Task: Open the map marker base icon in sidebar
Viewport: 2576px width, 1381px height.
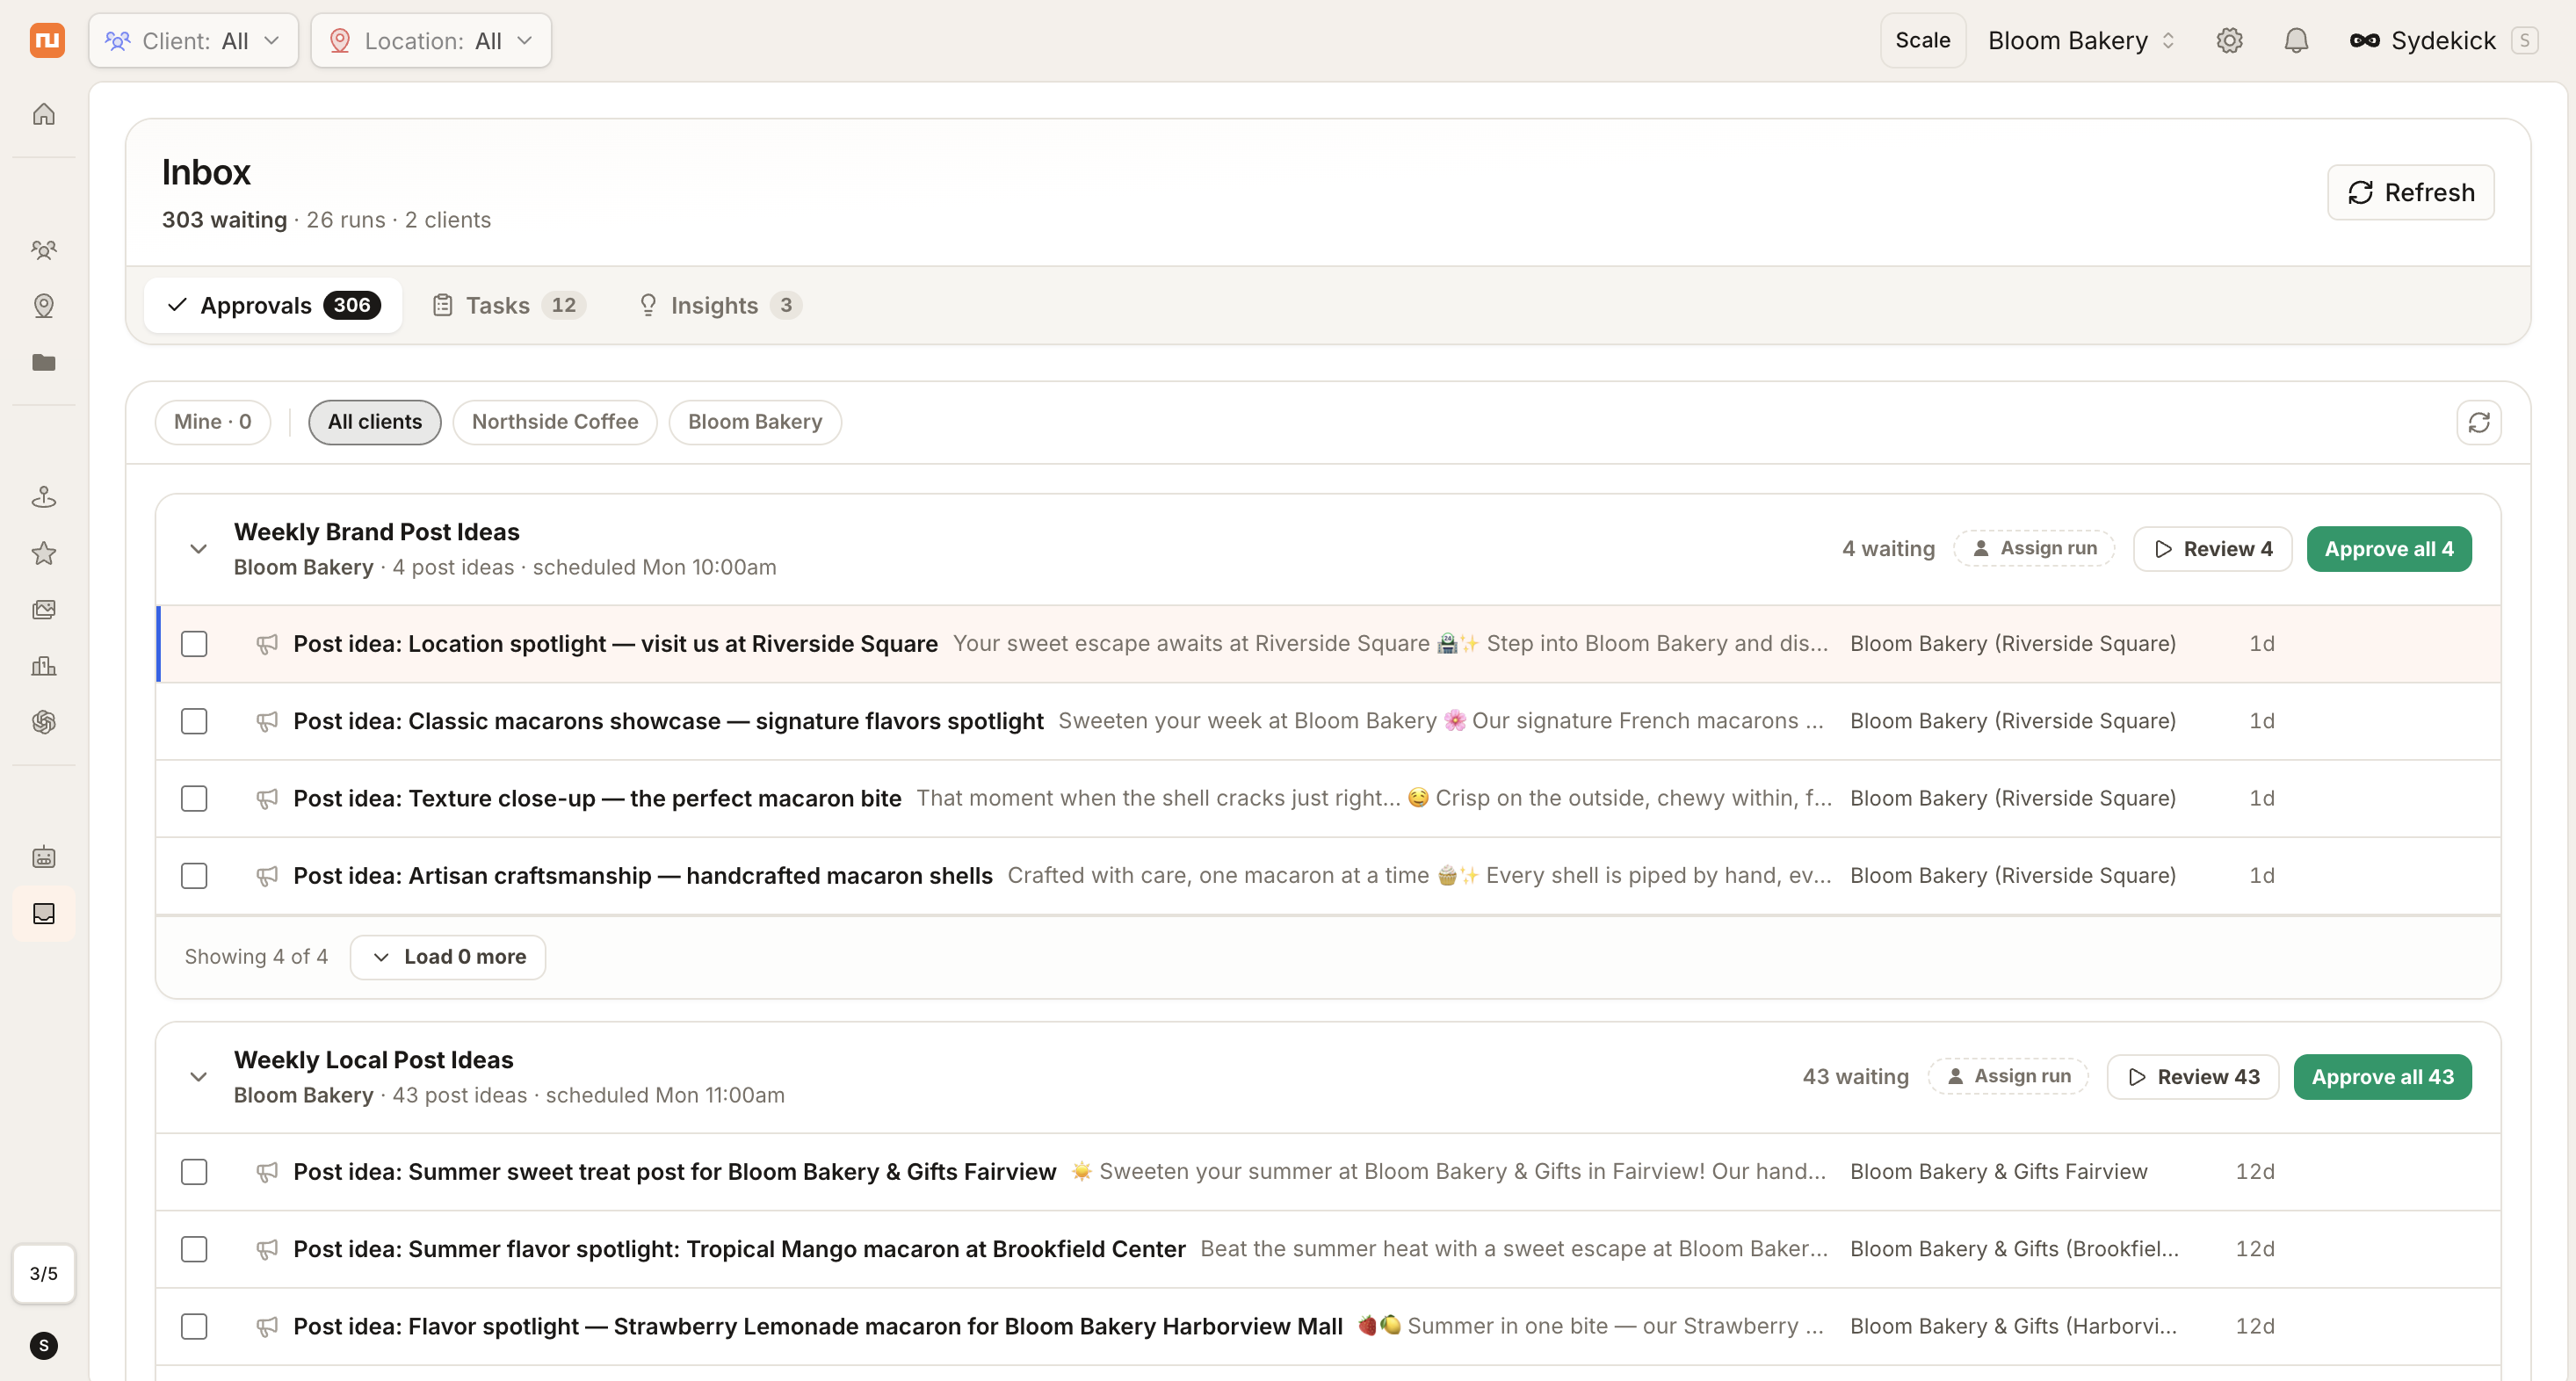Action: click(44, 497)
